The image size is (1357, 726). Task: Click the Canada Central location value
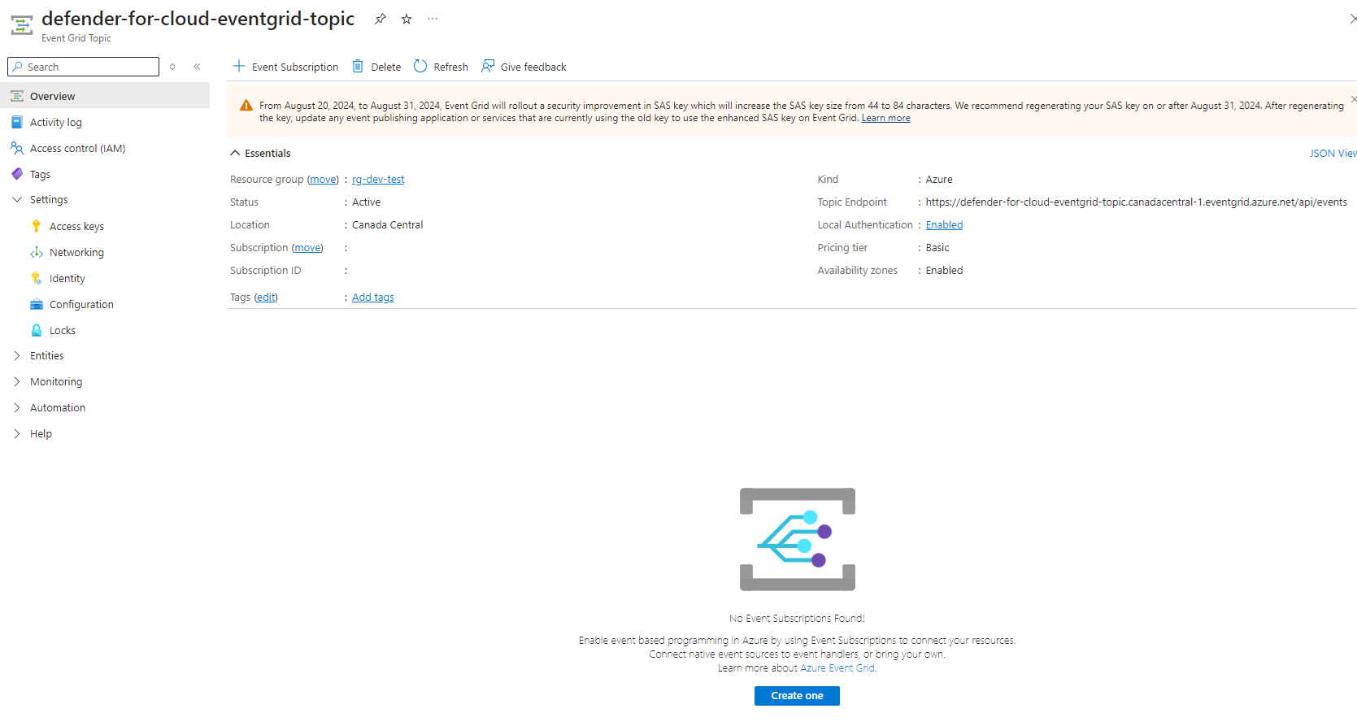click(x=387, y=225)
